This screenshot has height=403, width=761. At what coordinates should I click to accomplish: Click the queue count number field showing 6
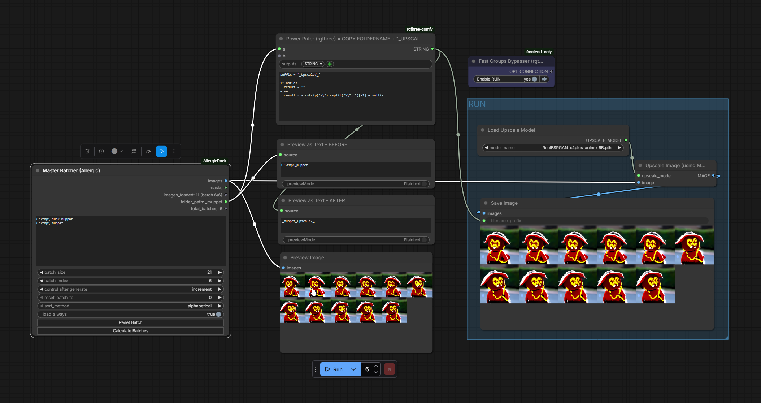[x=367, y=369]
